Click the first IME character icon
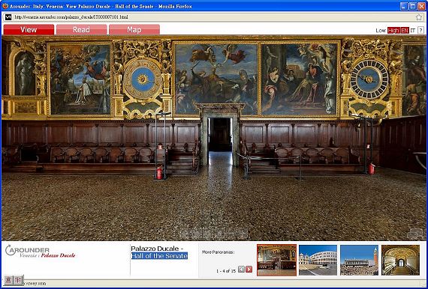428x289 pixels. point(9,280)
